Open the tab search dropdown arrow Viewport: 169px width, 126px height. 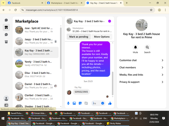click(x=3, y=3)
